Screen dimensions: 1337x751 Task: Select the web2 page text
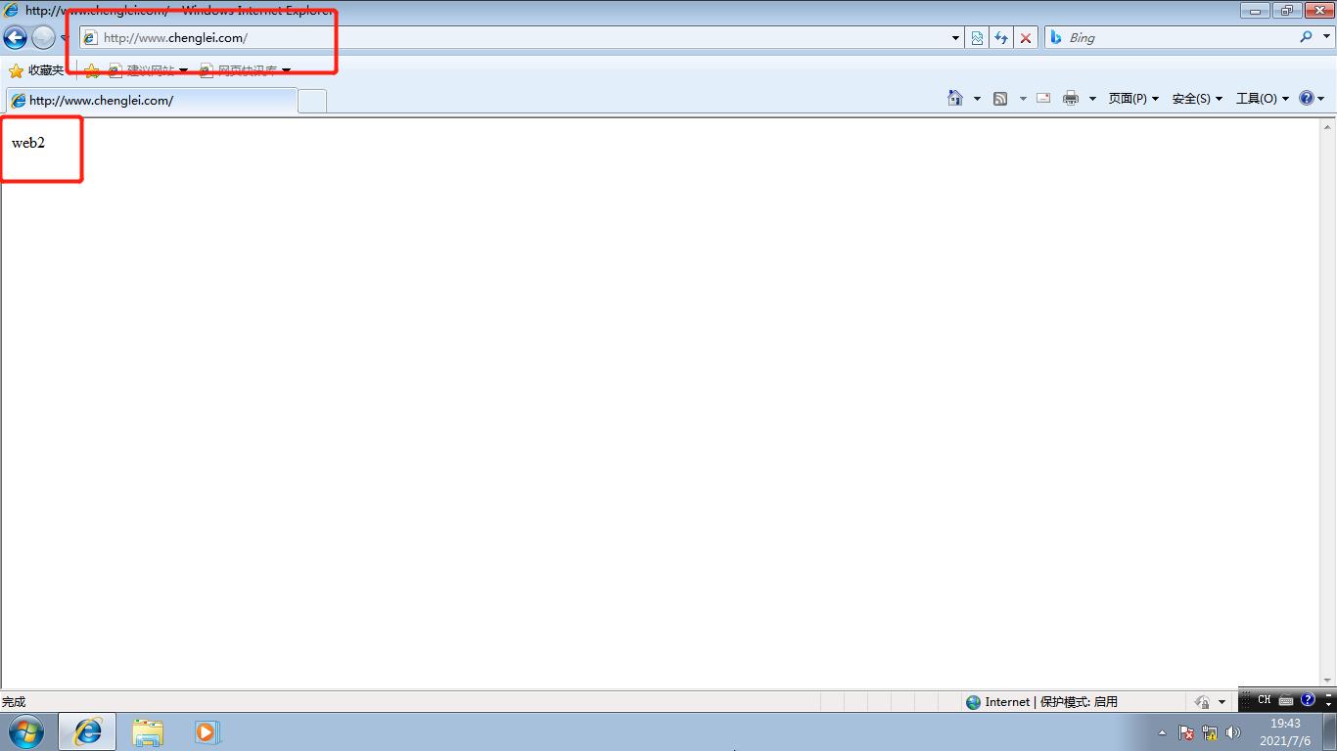[28, 143]
